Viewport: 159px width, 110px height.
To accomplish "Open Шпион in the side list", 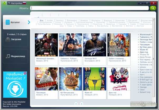I will tap(143, 67).
